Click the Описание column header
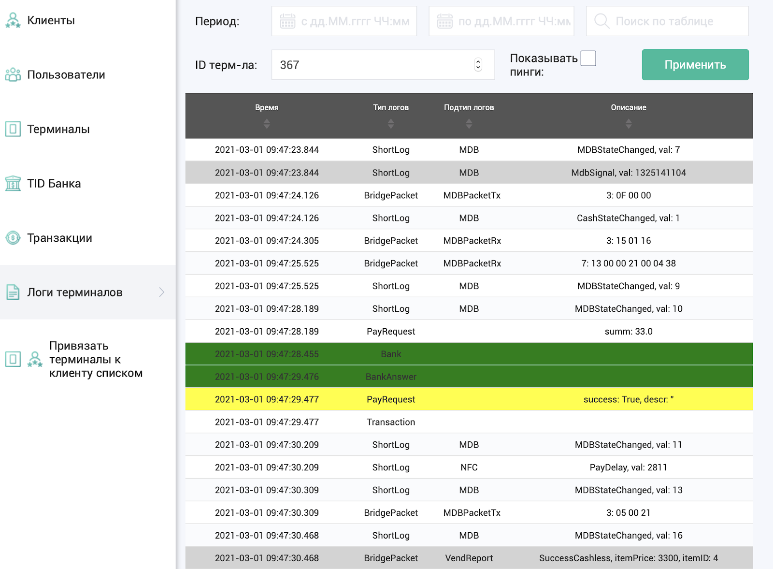This screenshot has height=569, width=773. click(x=629, y=107)
